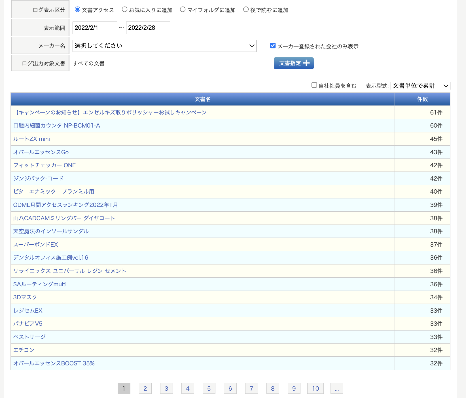Open 天空魔法のインソールサンダル link
466x398 pixels.
coord(51,231)
